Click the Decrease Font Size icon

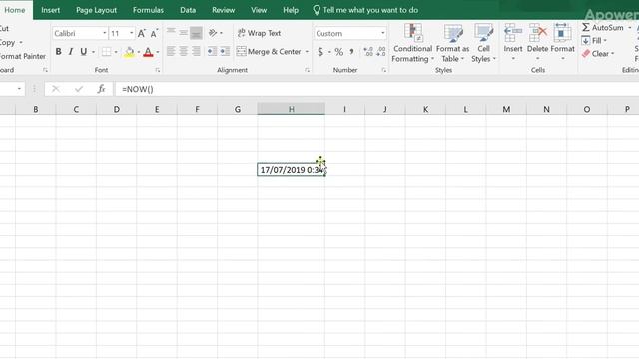click(x=154, y=33)
